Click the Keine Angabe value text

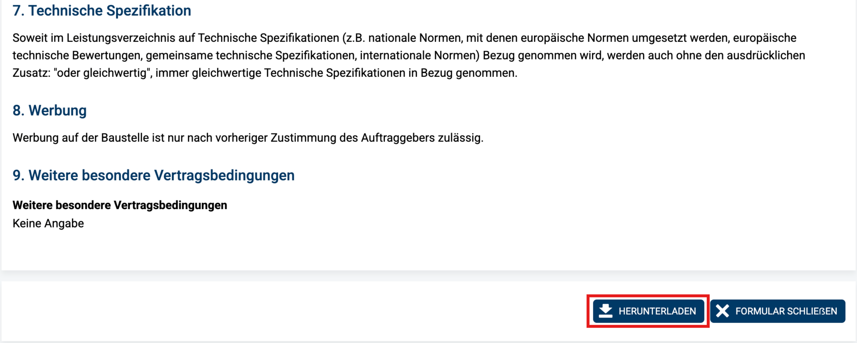point(48,223)
